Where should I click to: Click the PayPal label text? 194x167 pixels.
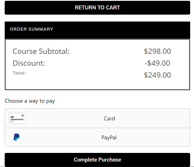tap(109, 138)
